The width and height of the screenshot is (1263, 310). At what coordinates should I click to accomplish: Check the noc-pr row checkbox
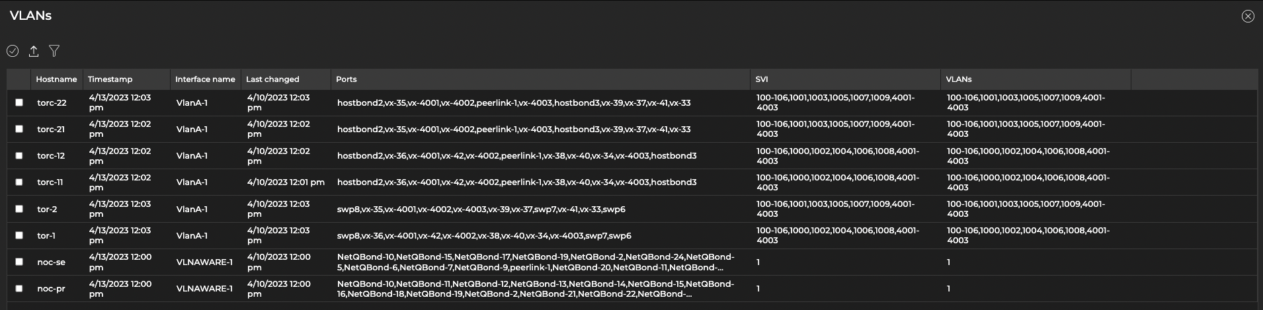coord(19,288)
